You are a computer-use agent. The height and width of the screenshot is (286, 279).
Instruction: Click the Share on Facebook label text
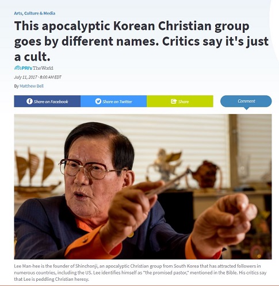click(x=51, y=101)
